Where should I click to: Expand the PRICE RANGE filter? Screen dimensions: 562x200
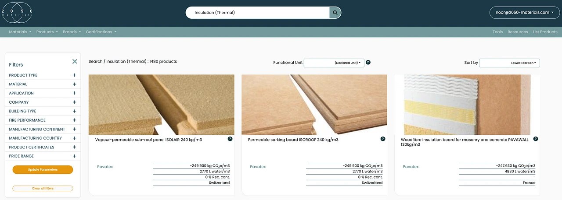(x=75, y=156)
